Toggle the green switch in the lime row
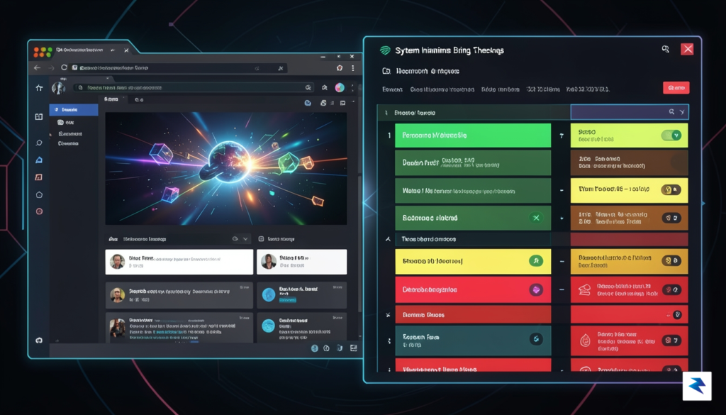Screen dimensions: 726x415 (671, 135)
